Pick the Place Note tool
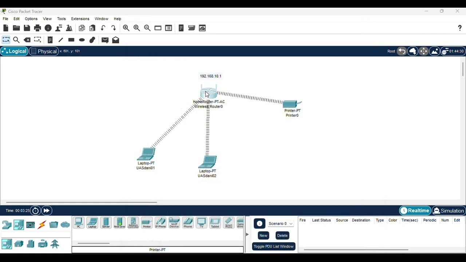Screen dimensions: 466x262 (x=50, y=40)
